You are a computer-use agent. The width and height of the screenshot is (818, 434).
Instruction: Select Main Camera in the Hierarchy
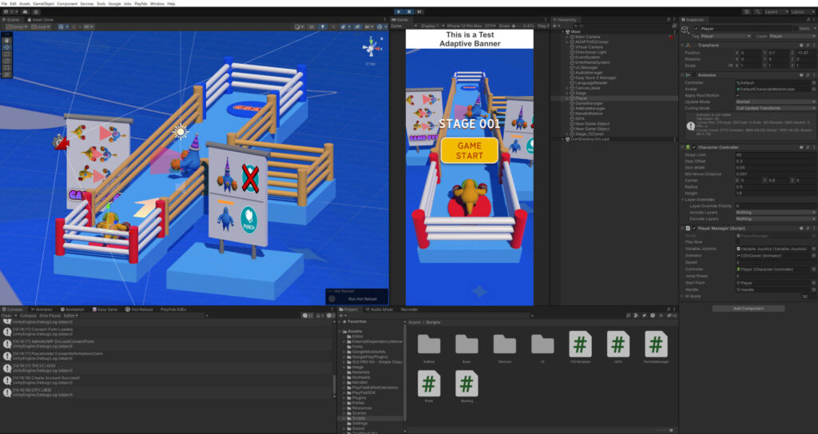pyautogui.click(x=587, y=37)
